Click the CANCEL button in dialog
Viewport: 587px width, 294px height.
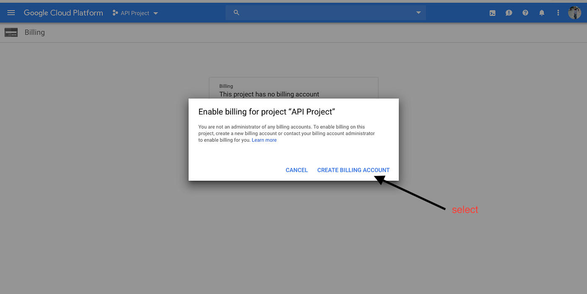(297, 170)
